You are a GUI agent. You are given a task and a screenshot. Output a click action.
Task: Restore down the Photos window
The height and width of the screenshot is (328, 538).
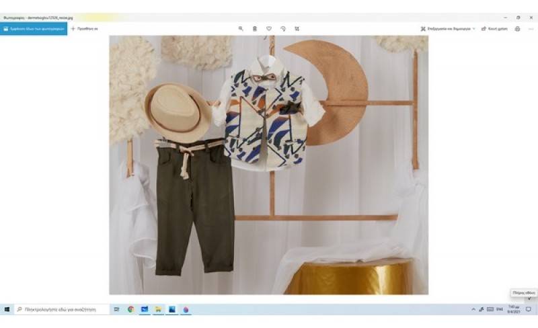point(518,17)
